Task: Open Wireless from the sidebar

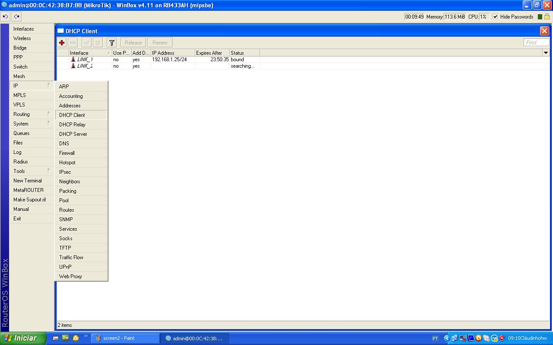Action: (x=31, y=38)
